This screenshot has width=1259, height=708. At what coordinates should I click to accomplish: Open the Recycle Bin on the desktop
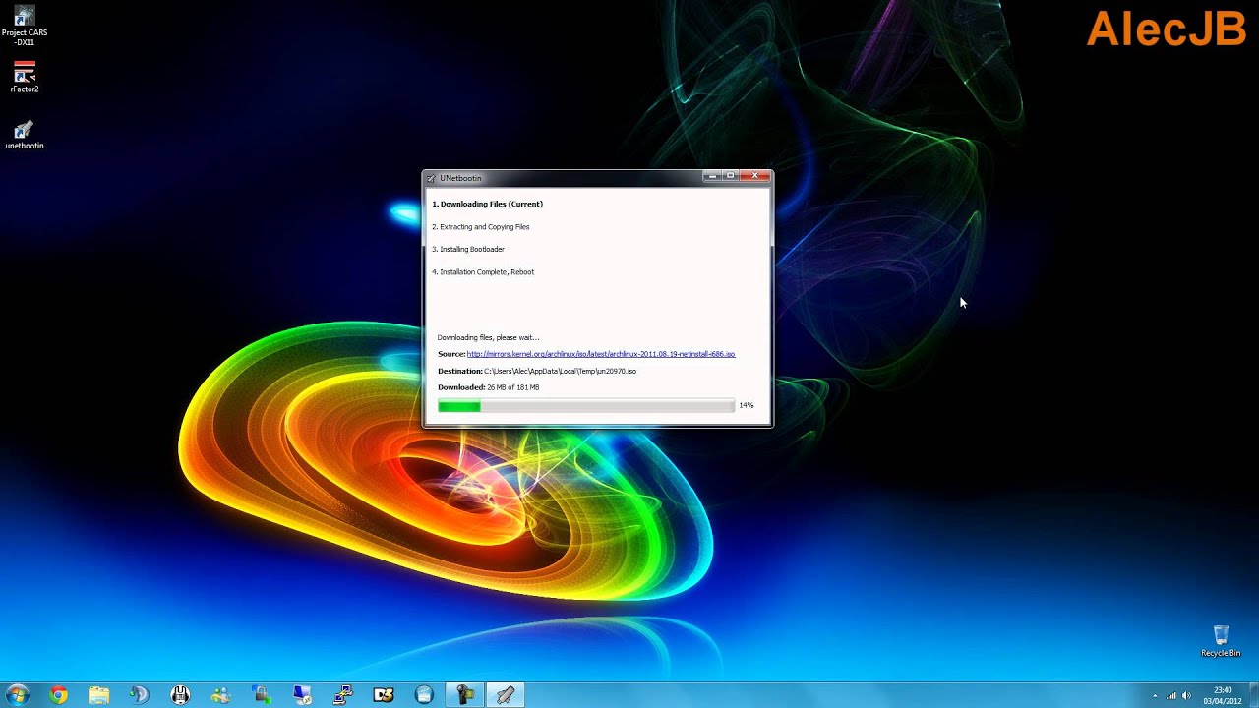click(x=1221, y=641)
